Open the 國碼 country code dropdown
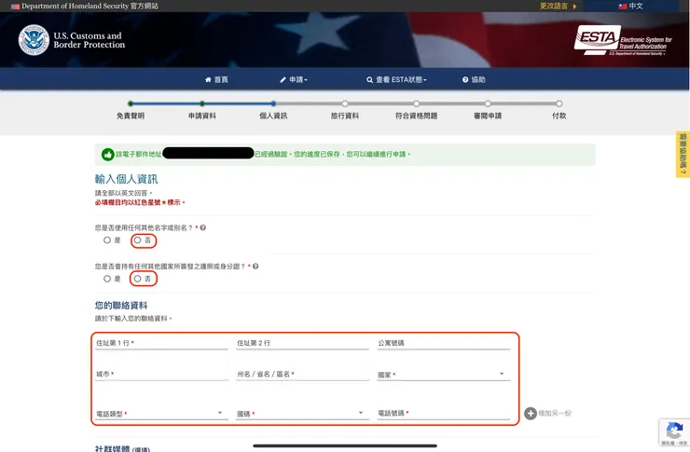The image size is (690, 452). click(302, 413)
